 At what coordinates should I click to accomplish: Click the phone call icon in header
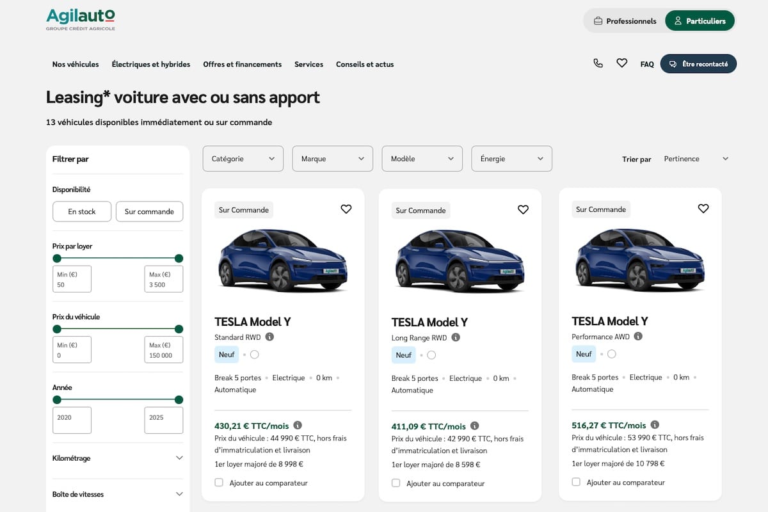click(x=598, y=63)
